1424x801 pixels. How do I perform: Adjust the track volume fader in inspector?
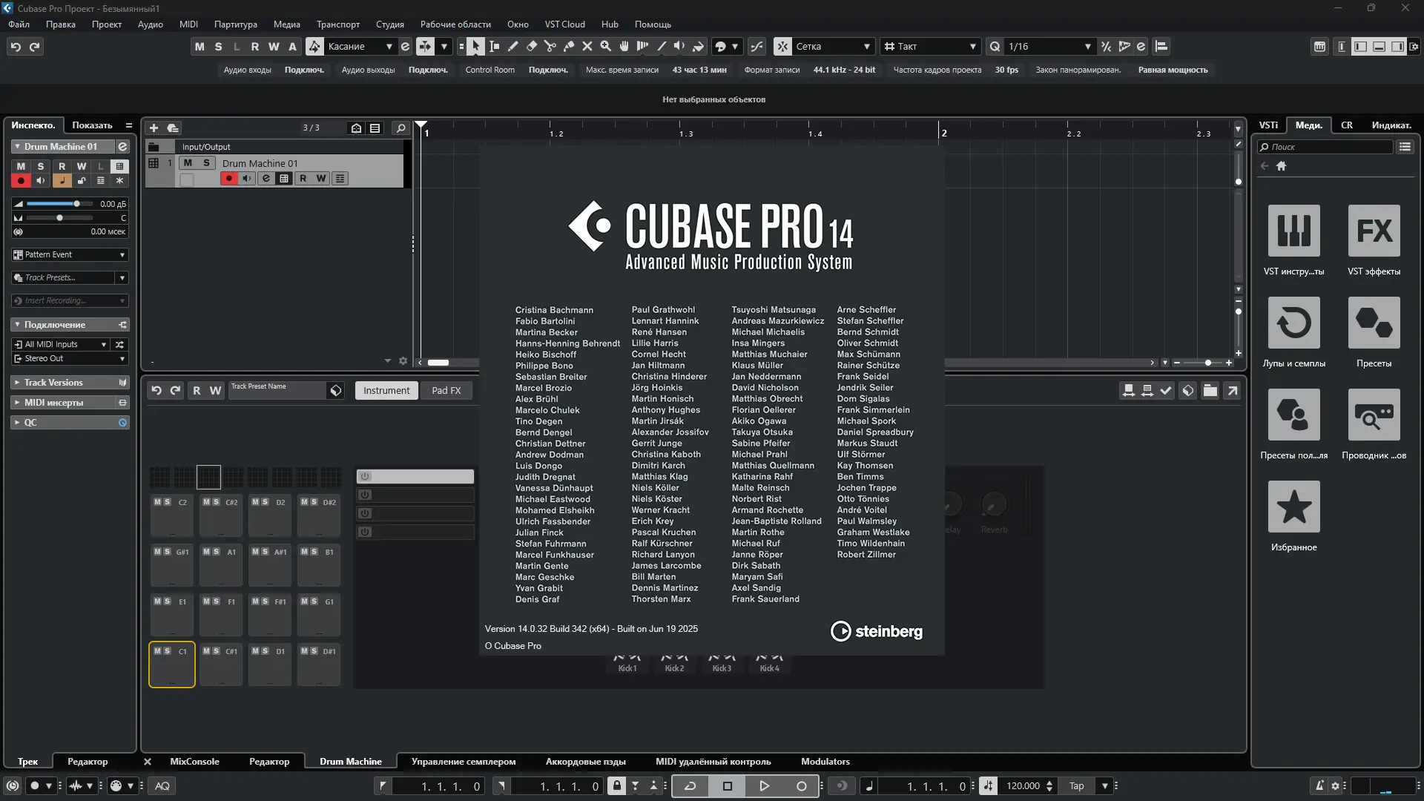[x=76, y=204]
